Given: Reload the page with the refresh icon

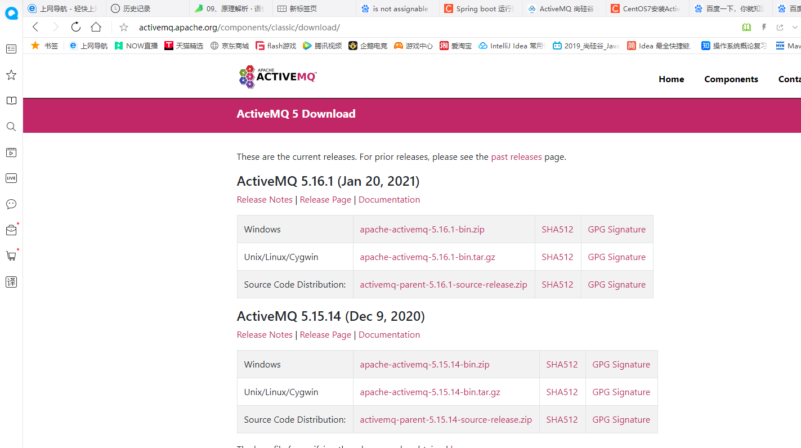Looking at the screenshot, I should [76, 27].
